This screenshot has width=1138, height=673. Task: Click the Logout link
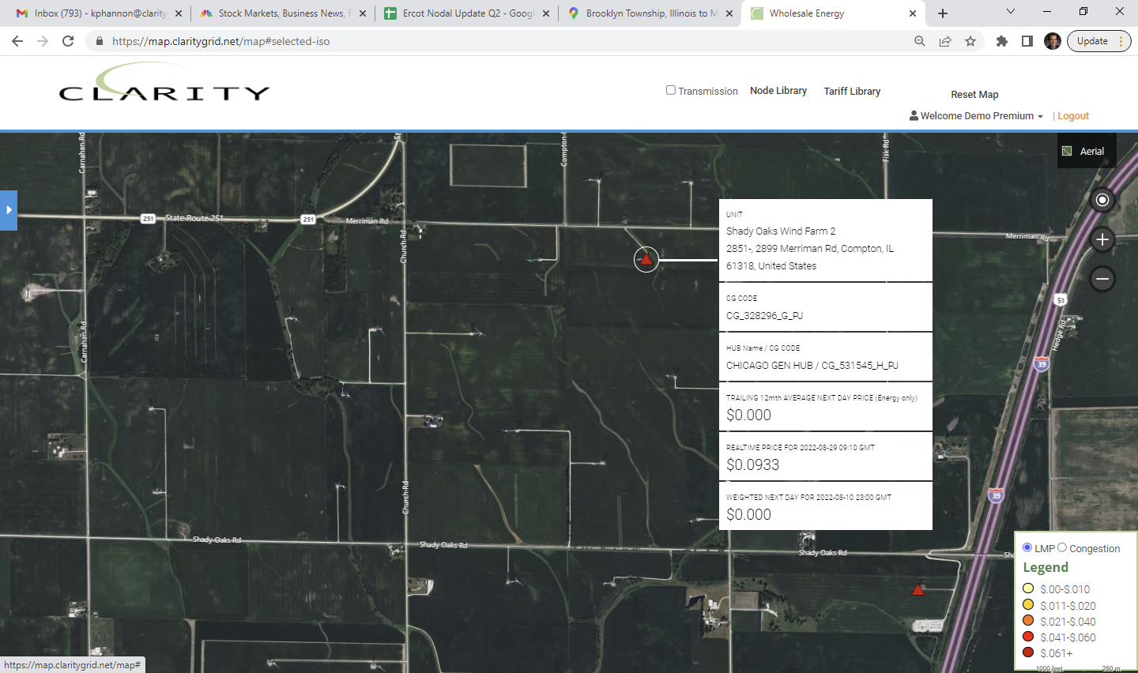[x=1073, y=116]
